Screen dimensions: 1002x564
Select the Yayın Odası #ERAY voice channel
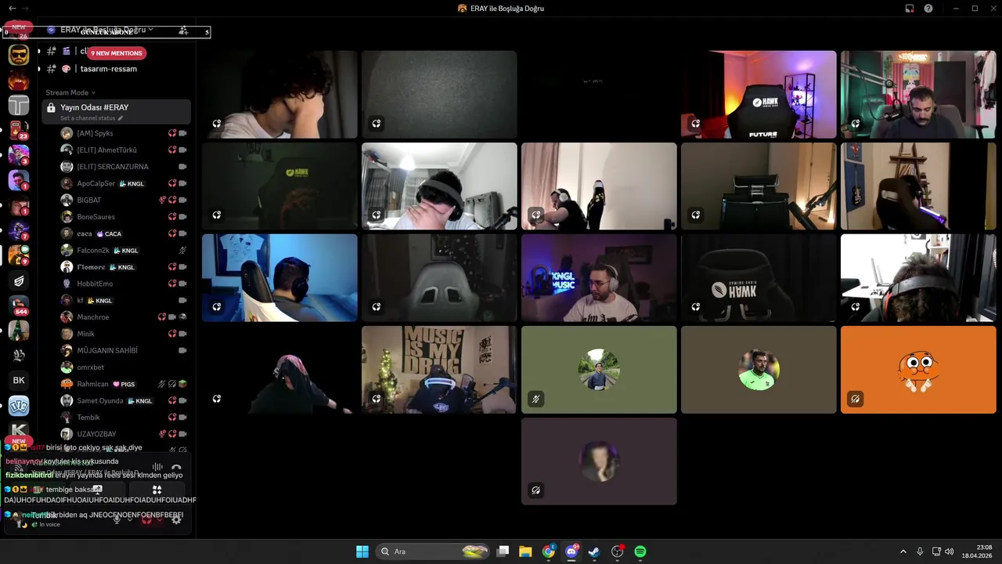tap(116, 111)
